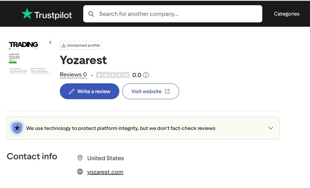Screen dimensions: 310x188
Task: Open the Categories menu
Action: click(x=286, y=14)
